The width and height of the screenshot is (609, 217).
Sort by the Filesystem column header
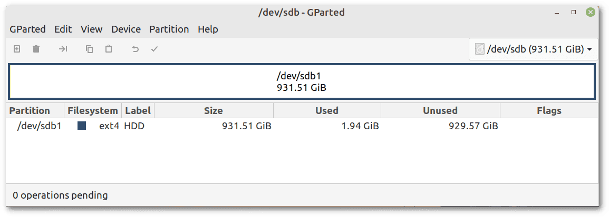tap(93, 111)
